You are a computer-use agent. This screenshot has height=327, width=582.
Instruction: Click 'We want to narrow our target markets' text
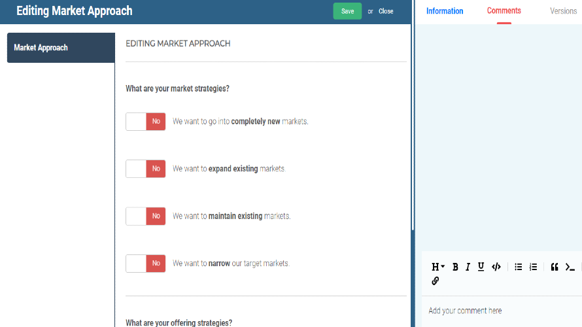point(231,263)
